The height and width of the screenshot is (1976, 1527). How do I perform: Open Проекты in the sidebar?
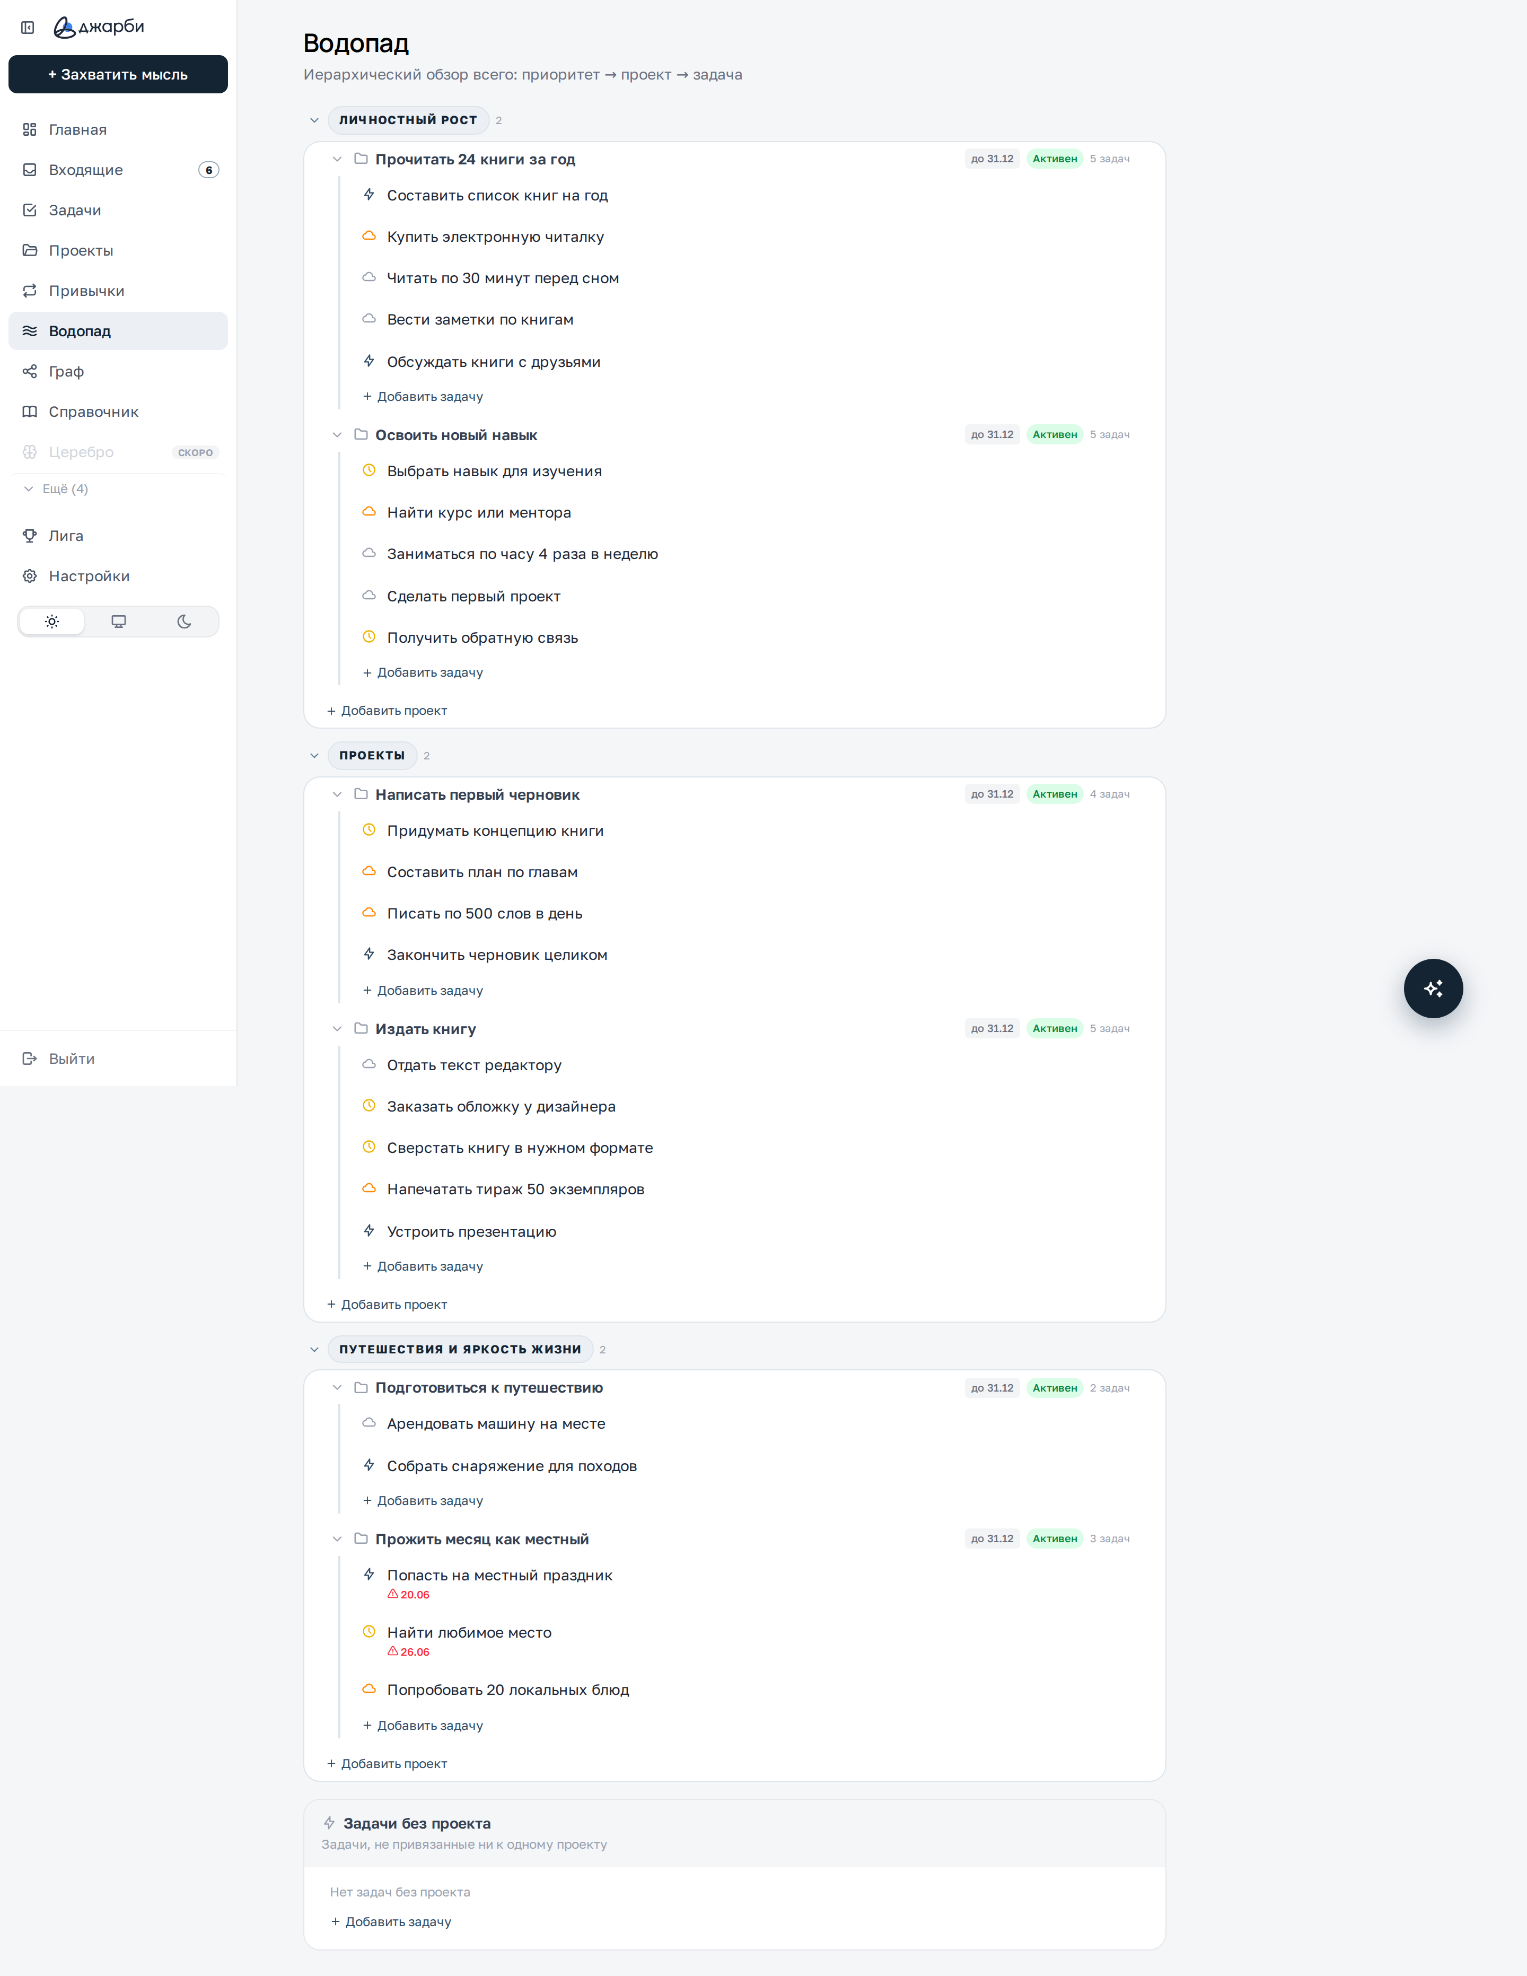pyautogui.click(x=118, y=251)
